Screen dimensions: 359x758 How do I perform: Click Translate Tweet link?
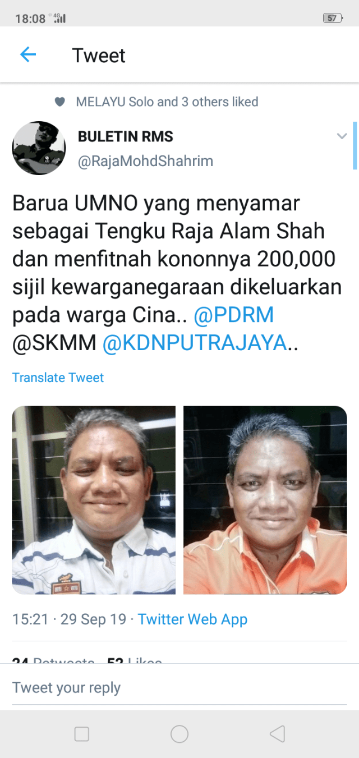click(58, 378)
